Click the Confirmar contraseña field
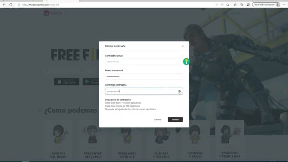Viewport: 288px width, 162px height. (x=144, y=91)
